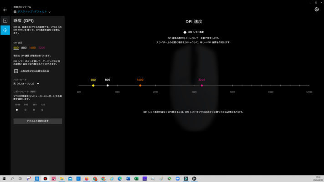
Task: Open the Assignments plus-icon tab in sidebar
Action: [x=5, y=21]
